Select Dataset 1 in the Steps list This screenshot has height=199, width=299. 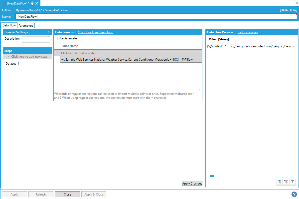[12, 64]
